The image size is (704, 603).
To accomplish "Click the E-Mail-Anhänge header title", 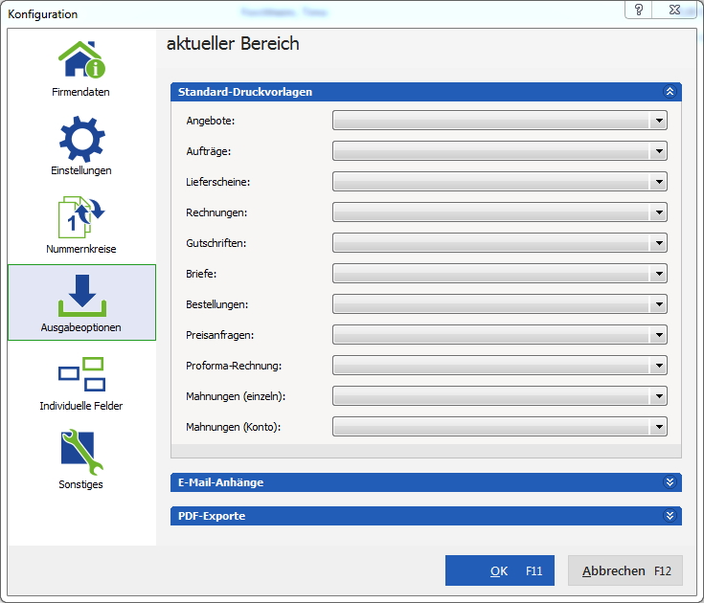I will coord(221,482).
